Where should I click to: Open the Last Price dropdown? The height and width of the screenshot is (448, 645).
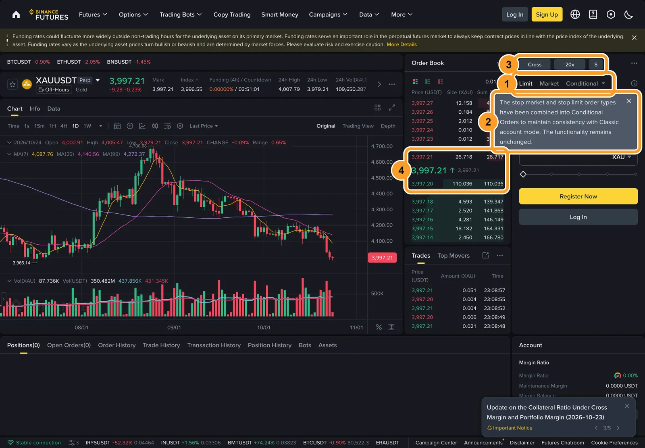204,126
